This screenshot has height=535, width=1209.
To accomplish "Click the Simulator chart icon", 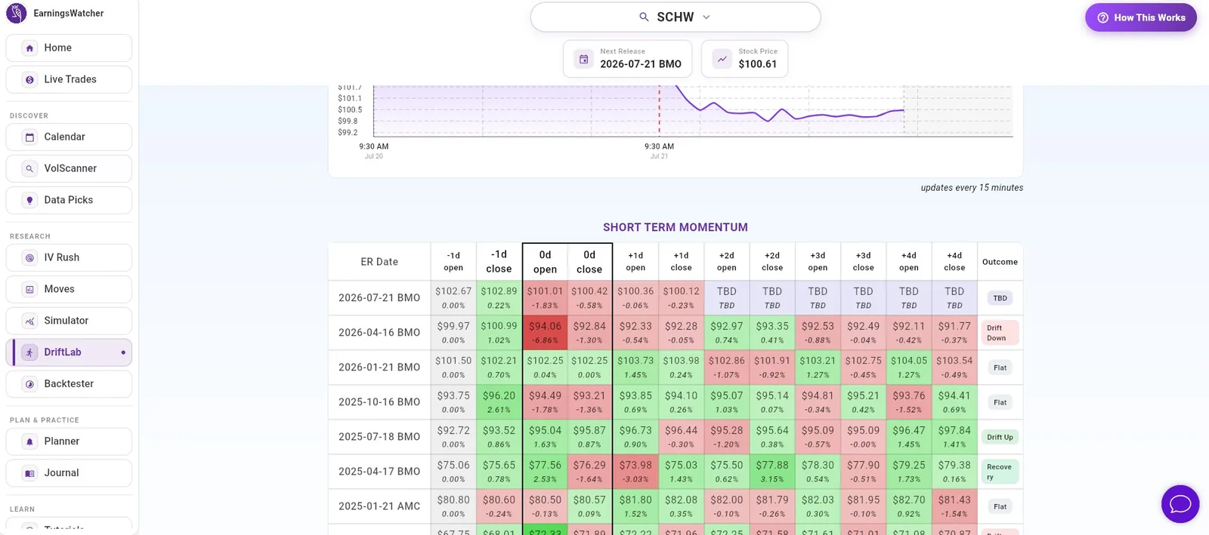I will (x=29, y=321).
